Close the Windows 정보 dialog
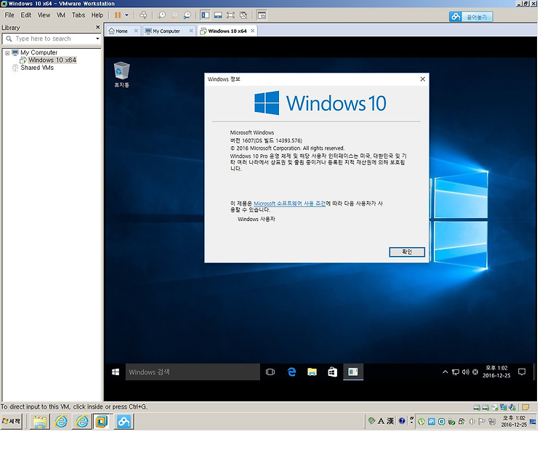Image resolution: width=545 pixels, height=461 pixels. pos(423,79)
